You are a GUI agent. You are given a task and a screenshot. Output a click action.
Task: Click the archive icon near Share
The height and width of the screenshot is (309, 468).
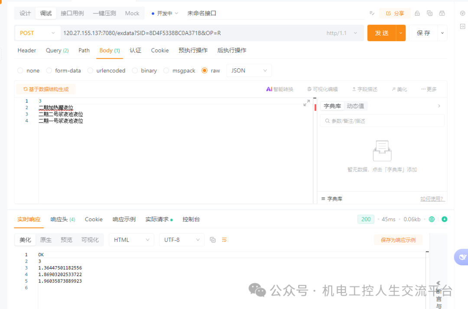442,13
